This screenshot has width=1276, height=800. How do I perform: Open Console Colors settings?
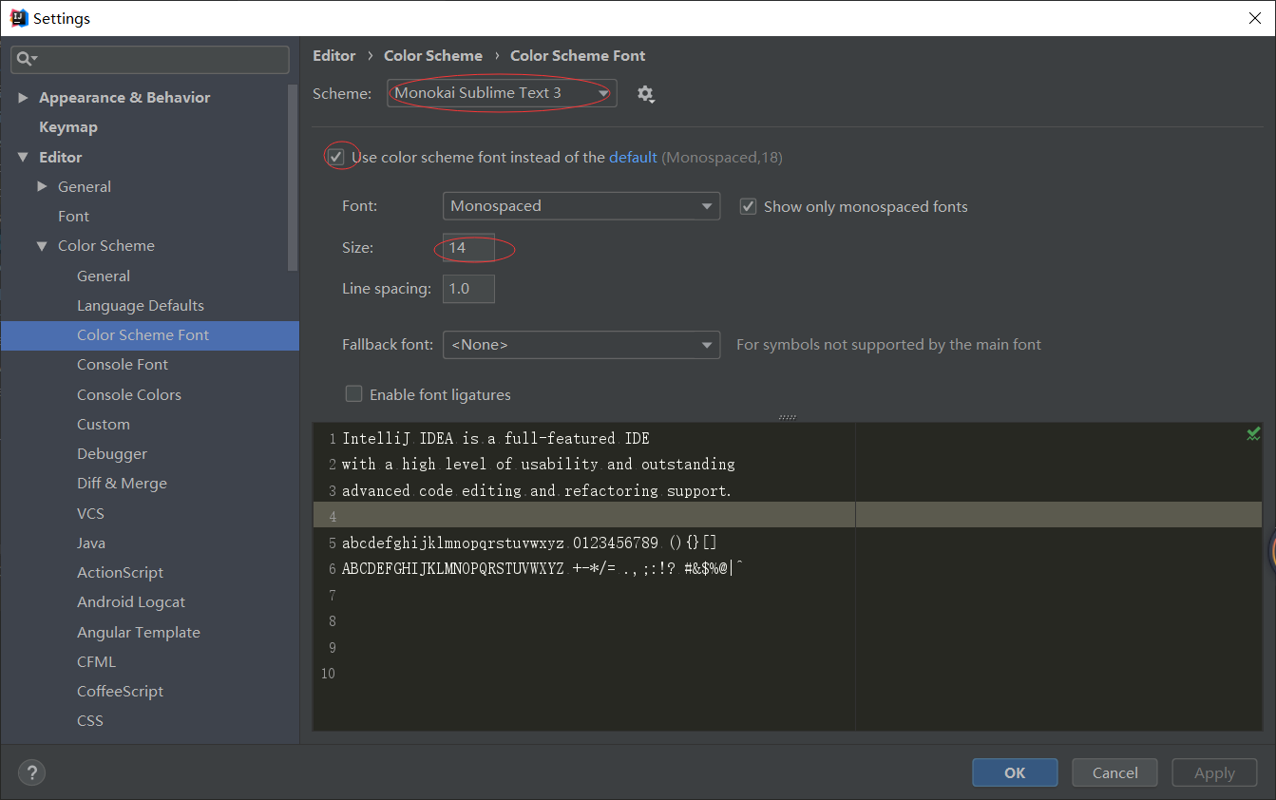point(129,394)
